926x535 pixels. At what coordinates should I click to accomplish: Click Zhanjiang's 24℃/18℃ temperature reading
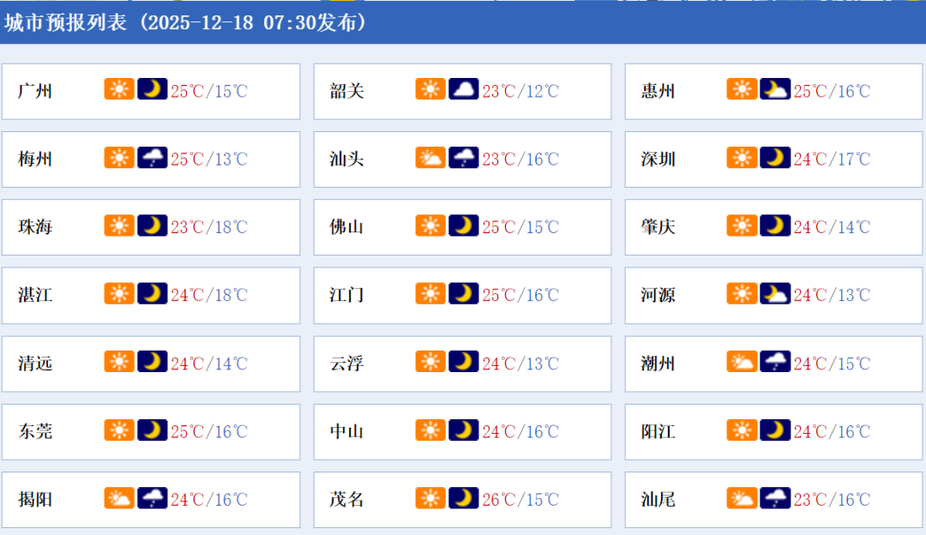pos(208,295)
